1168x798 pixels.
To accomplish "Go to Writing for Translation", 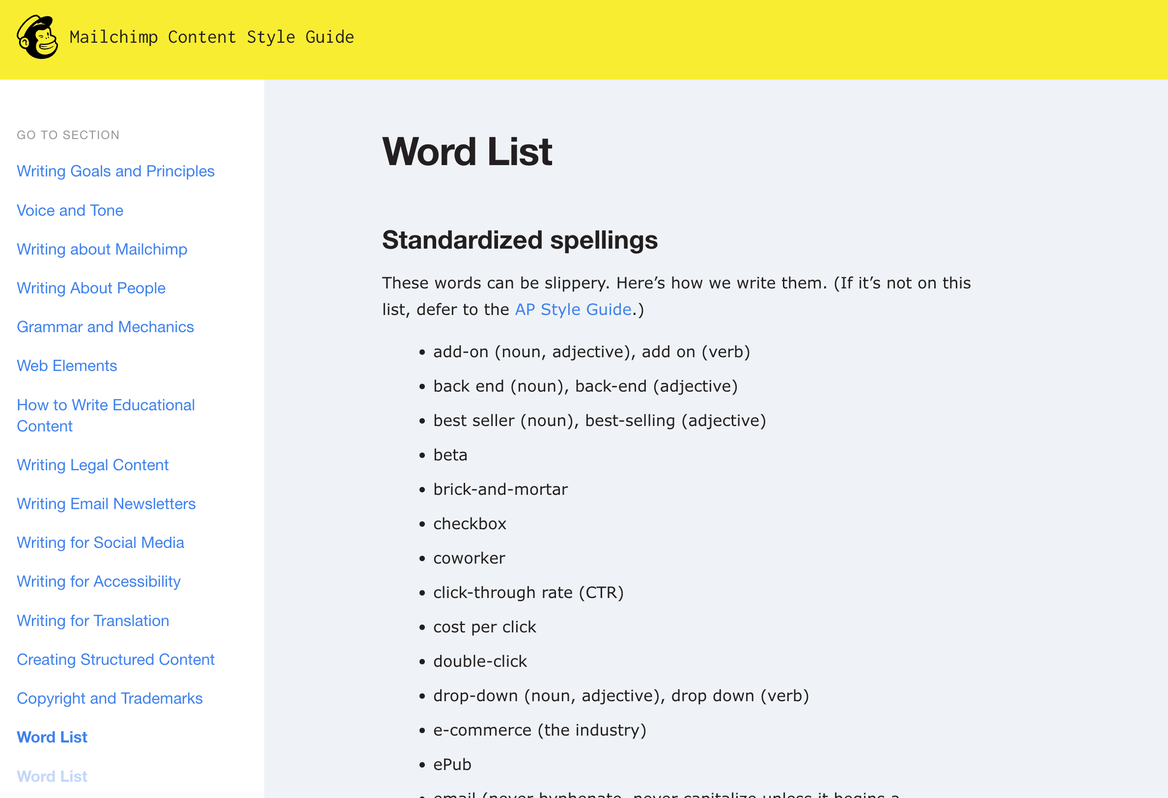I will coord(93,621).
